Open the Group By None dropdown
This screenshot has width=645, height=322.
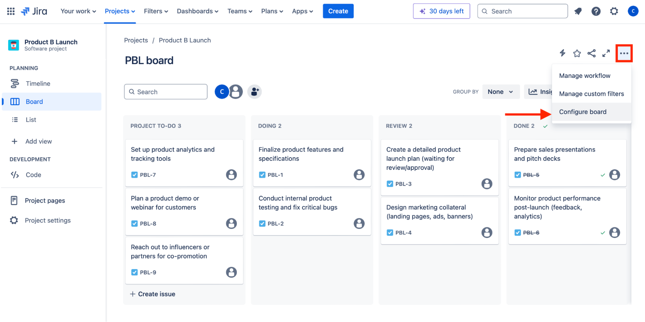click(500, 92)
